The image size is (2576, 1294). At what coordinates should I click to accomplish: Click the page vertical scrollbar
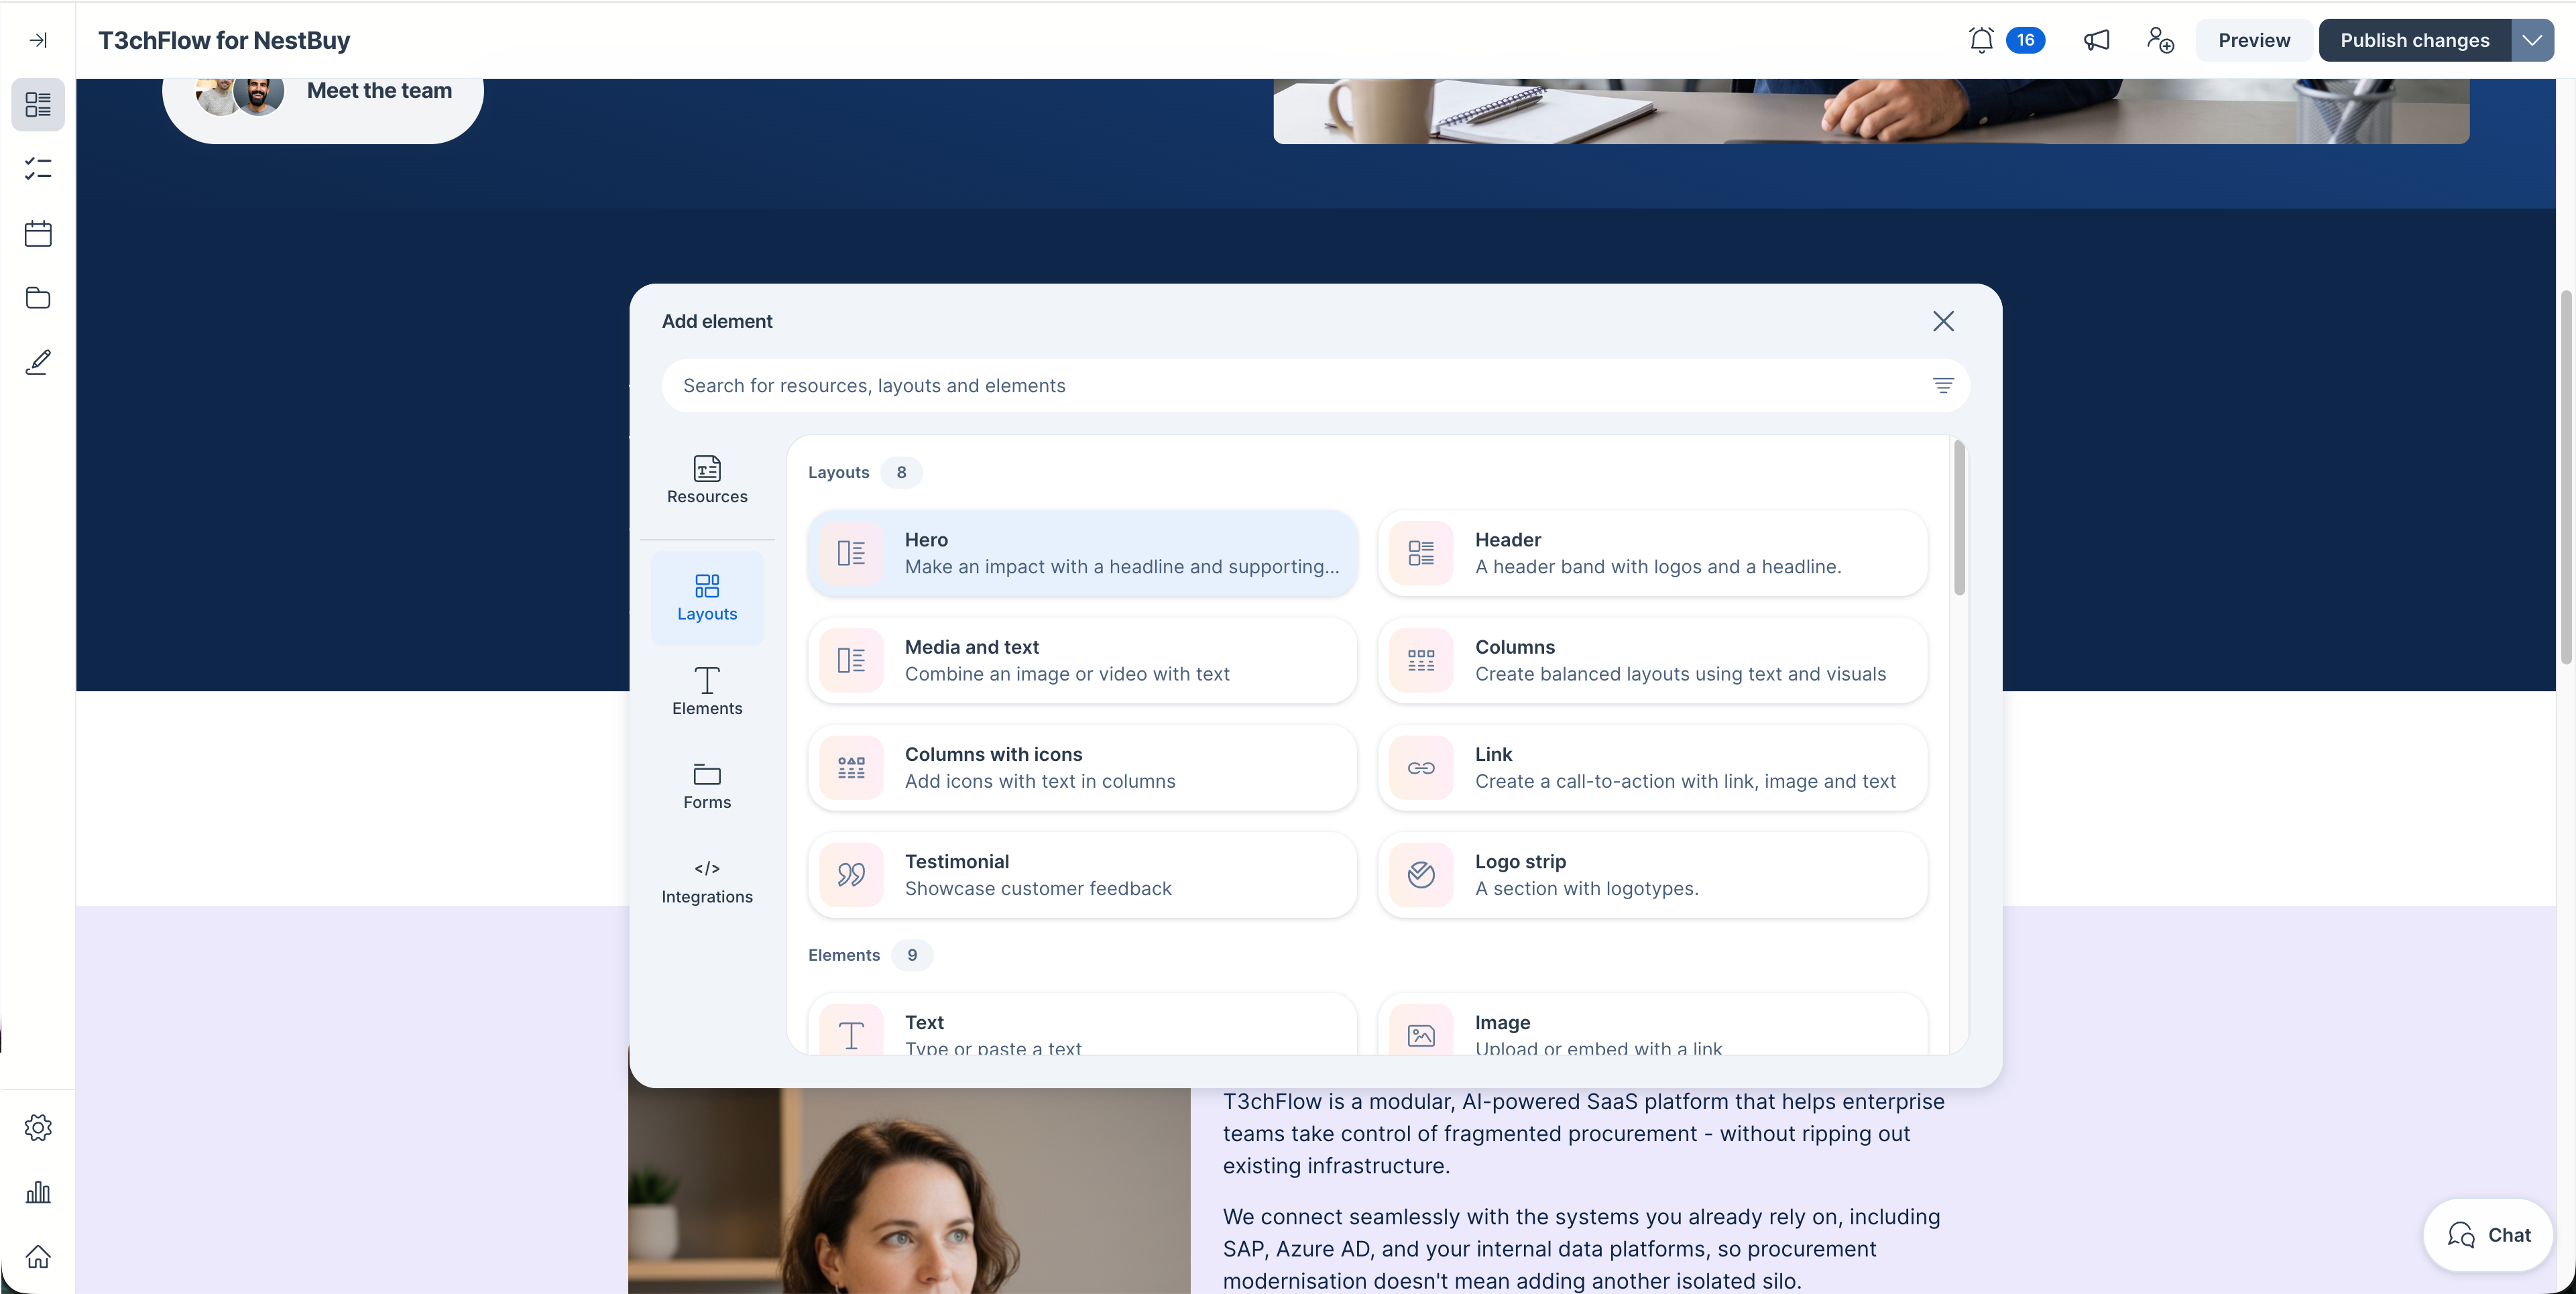[x=2566, y=478]
